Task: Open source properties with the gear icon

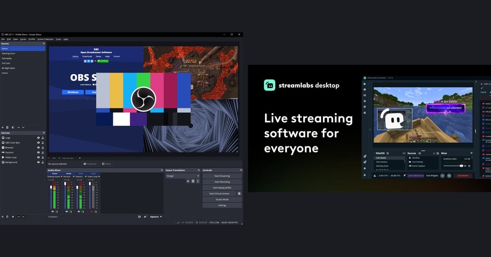Action: tap(13, 217)
